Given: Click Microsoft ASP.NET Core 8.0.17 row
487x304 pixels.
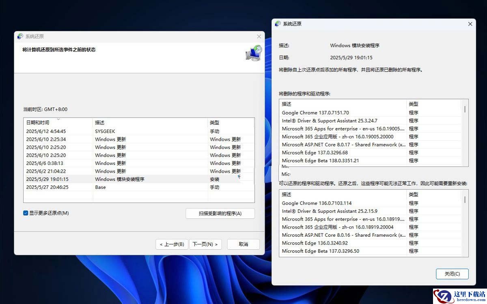Looking at the screenshot, I should pyautogui.click(x=370, y=145).
